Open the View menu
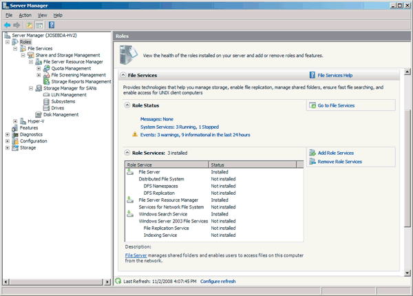 coord(41,14)
